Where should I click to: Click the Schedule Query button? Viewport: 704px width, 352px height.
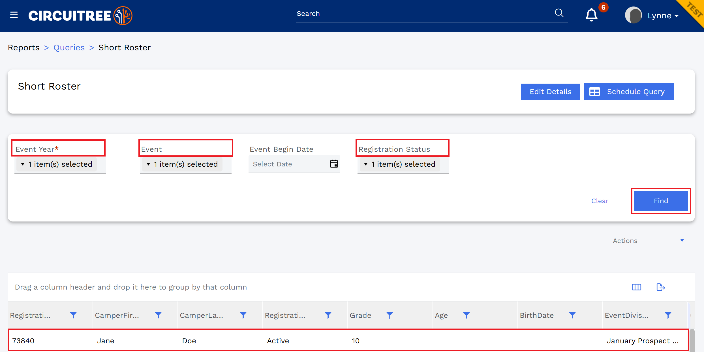pyautogui.click(x=629, y=92)
